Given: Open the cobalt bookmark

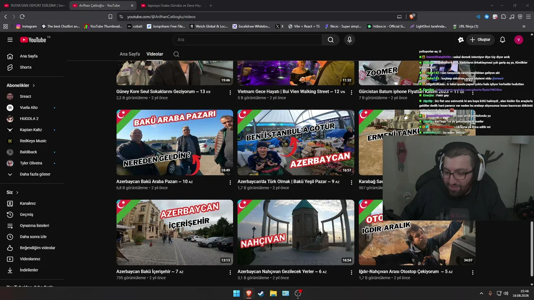Looking at the screenshot, I should [x=135, y=26].
